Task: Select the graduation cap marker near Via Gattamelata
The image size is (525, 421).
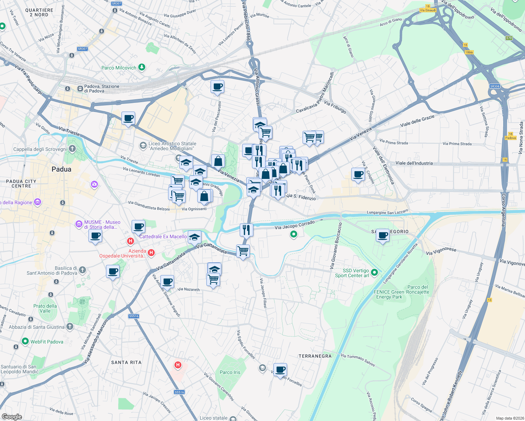Action: point(194,237)
